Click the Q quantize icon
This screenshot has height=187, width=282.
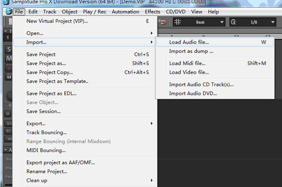pos(233,22)
